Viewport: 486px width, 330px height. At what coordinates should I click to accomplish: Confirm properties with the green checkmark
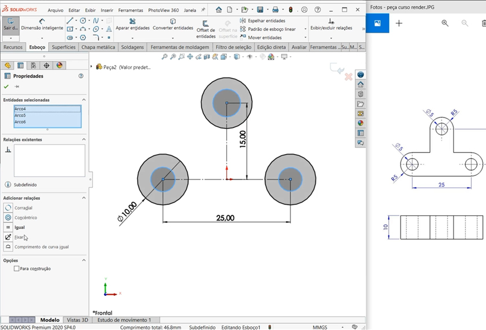[x=6, y=86]
